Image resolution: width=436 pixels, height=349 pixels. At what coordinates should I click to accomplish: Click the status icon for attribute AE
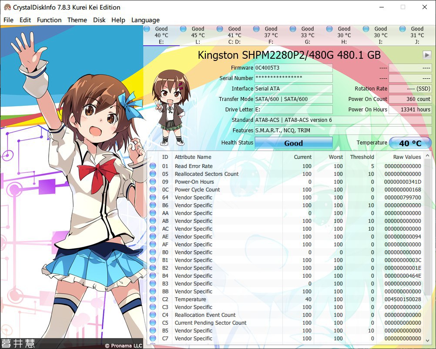[x=153, y=236]
